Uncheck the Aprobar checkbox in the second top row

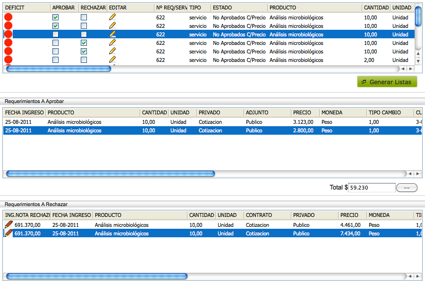(x=55, y=26)
